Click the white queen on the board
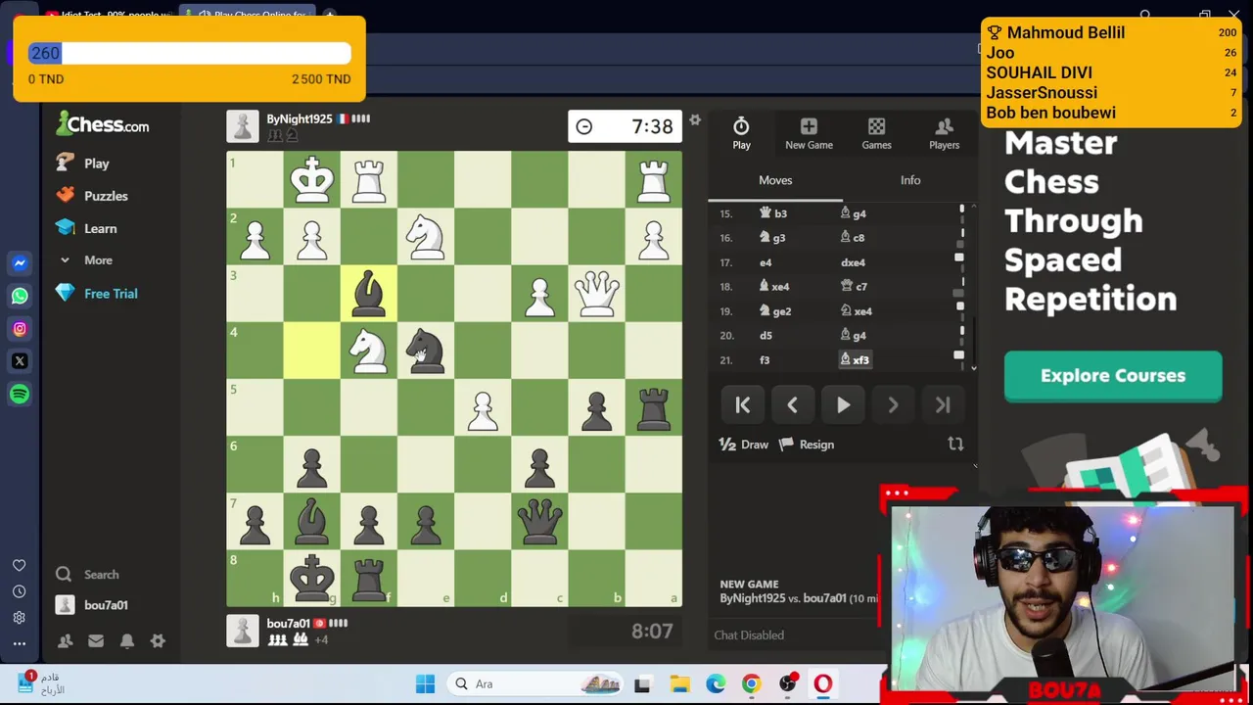 pyautogui.click(x=596, y=293)
